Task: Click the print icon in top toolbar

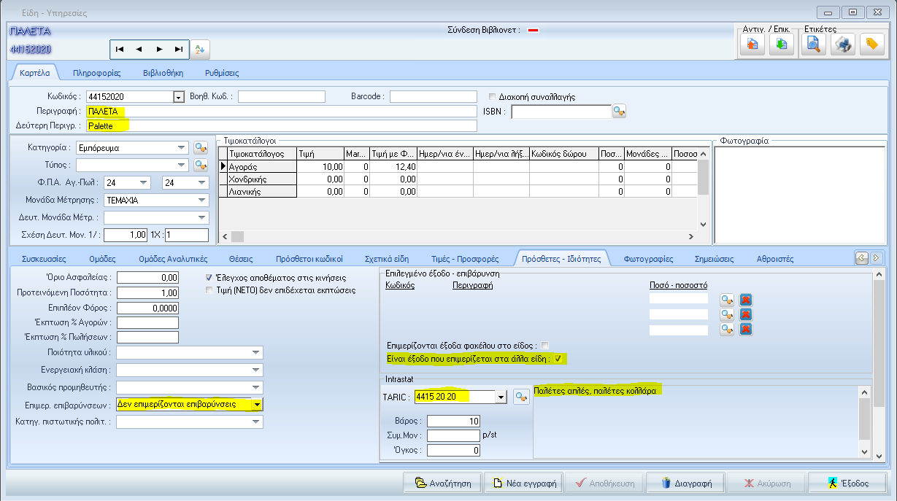Action: (x=843, y=44)
